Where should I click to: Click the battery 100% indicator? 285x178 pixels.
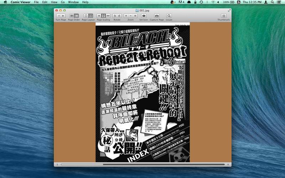click(228, 2)
